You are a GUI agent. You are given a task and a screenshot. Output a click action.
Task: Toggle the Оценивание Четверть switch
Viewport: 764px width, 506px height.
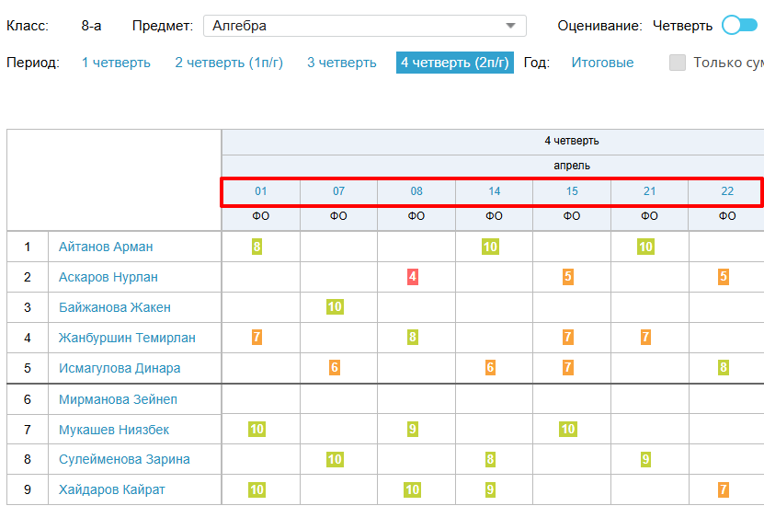(x=739, y=26)
